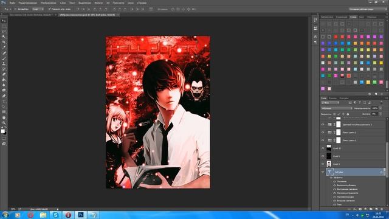
Task: Hide the Поиск цвета 1 layer
Action: tap(323, 141)
